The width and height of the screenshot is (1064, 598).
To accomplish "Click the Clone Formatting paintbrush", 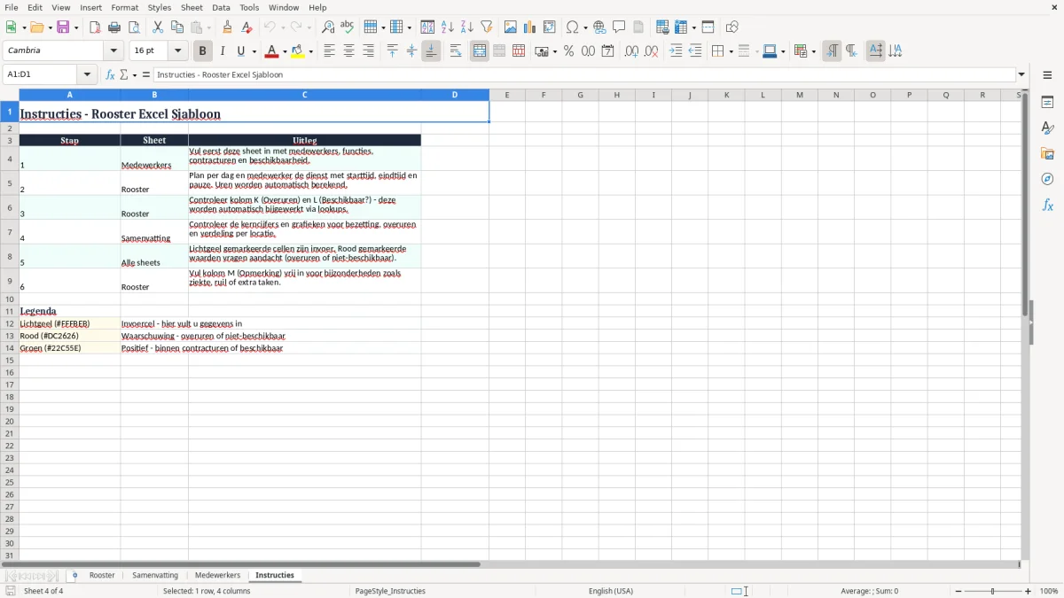I will click(x=227, y=27).
